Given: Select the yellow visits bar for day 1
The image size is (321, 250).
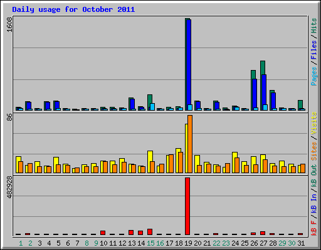Looking at the screenshot, I should [18, 159].
